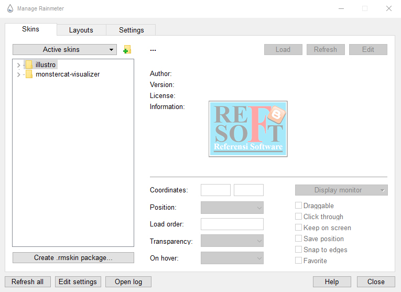Screen dimensions: 401x292
Task: Open the Display monitor dropdown
Action: tap(341, 190)
